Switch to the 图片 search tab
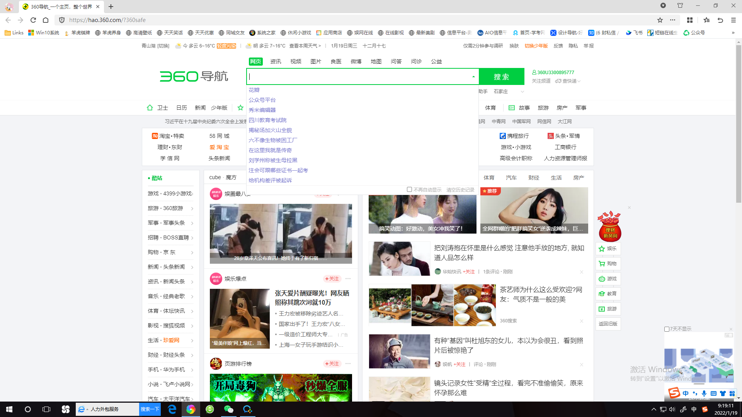742x417 pixels. 316,61
